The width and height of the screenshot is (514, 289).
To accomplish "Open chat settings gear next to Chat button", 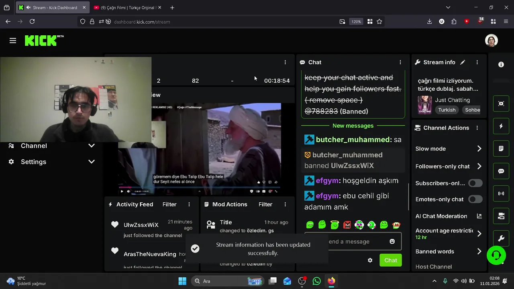I will point(370,260).
